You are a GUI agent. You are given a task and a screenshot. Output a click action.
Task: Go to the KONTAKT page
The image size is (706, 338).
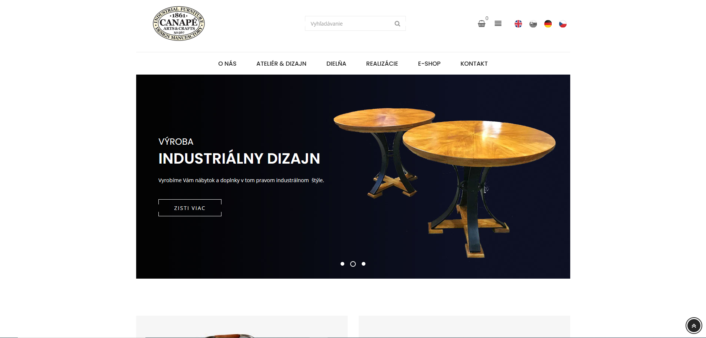pyautogui.click(x=474, y=63)
